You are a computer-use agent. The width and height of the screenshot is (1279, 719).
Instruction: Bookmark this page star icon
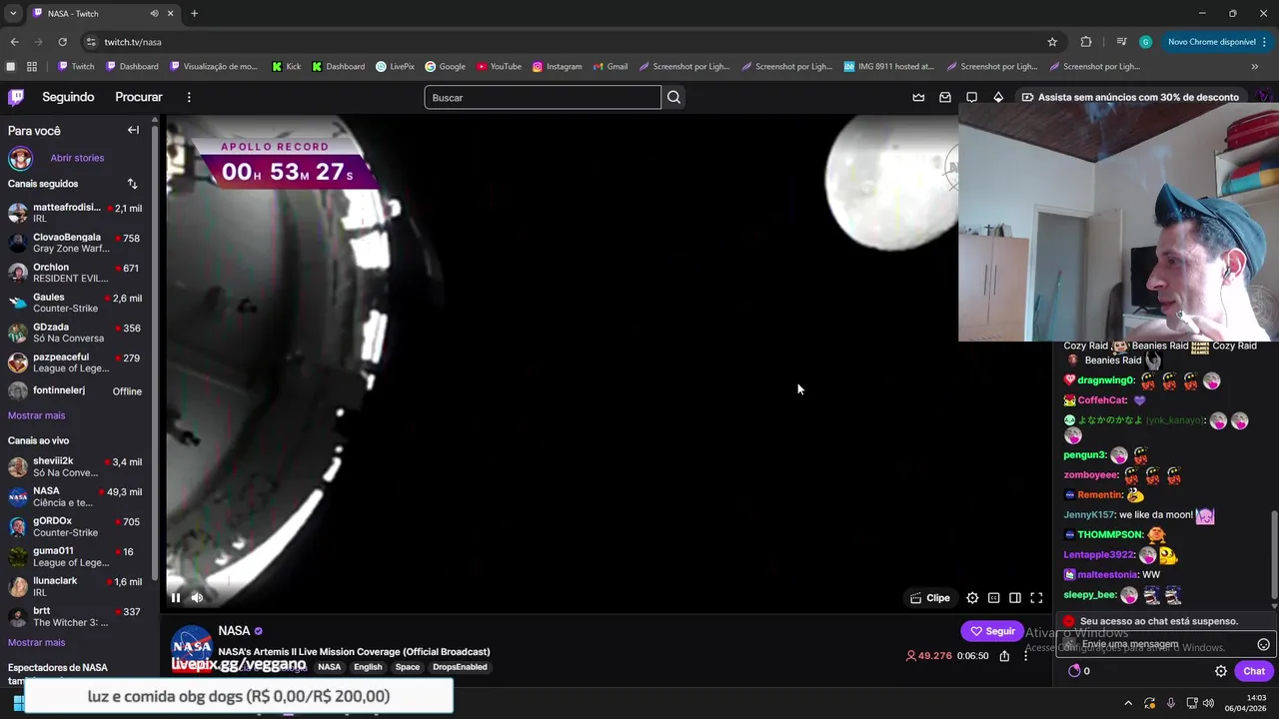tap(1052, 42)
